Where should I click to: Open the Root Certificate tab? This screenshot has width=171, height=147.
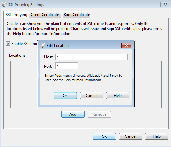(x=77, y=14)
